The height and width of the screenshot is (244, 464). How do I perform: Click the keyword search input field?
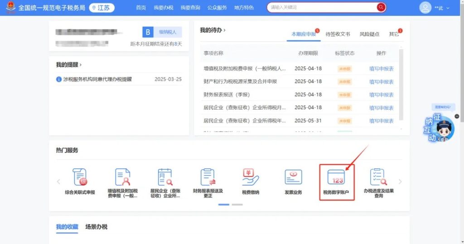pos(322,7)
